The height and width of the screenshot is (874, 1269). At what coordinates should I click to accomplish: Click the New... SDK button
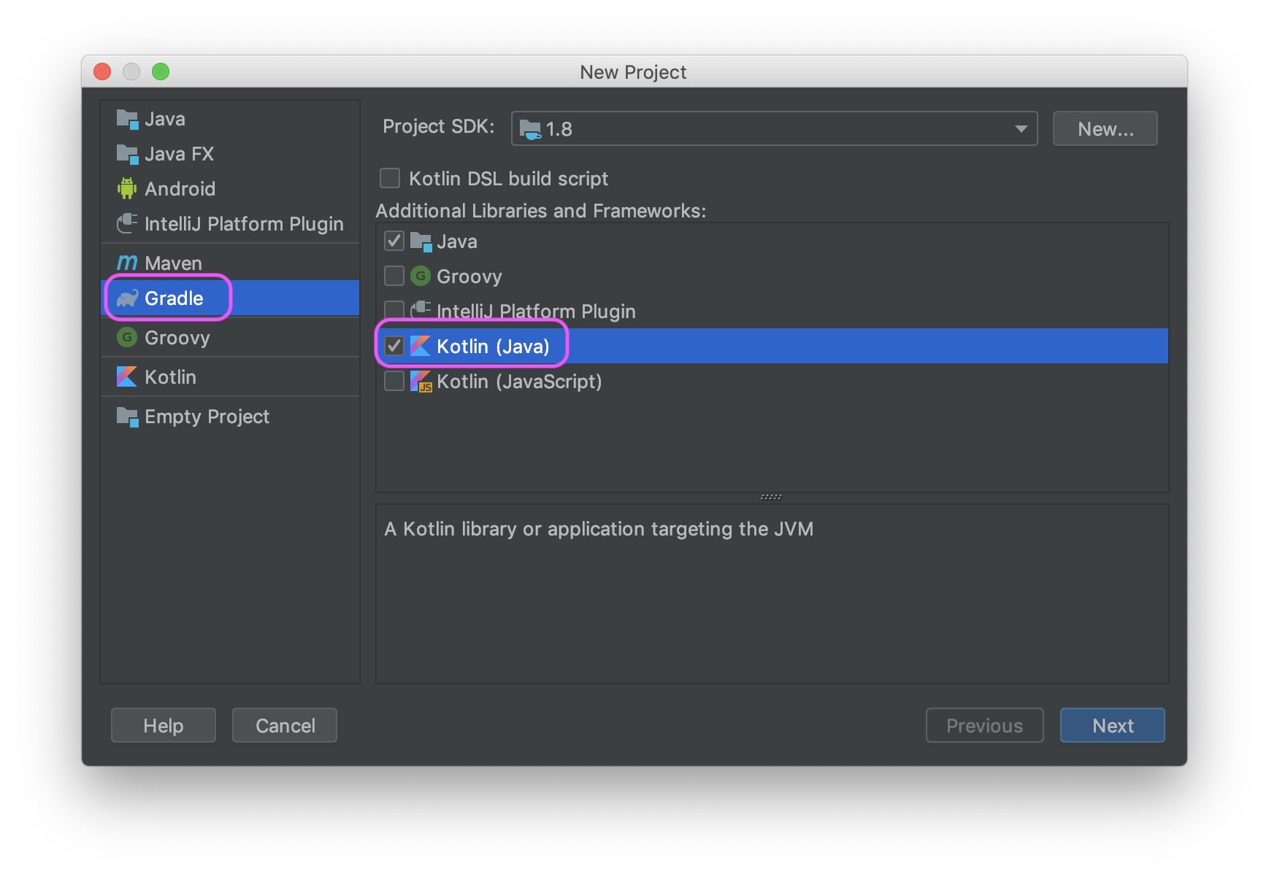pos(1105,129)
